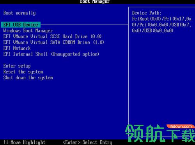
Task: Pick EFI VMware Virtual SCSI Hard Drive (0.0)
Action: pos(52,36)
